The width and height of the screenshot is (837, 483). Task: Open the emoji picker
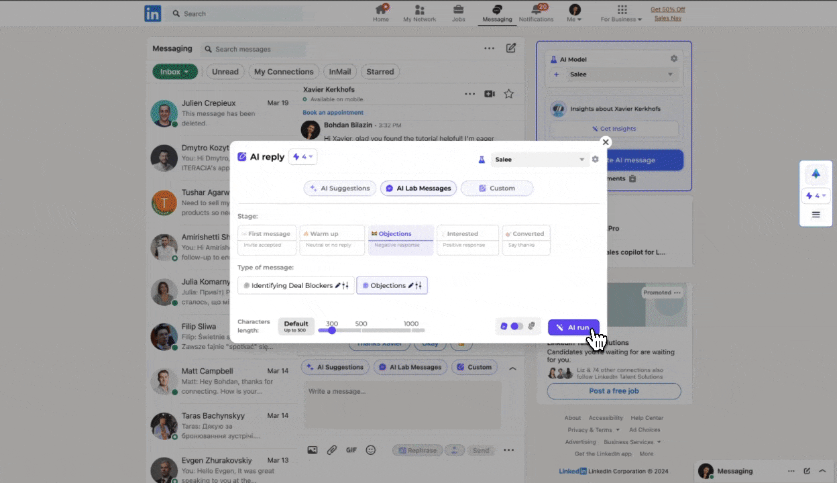[x=371, y=450]
